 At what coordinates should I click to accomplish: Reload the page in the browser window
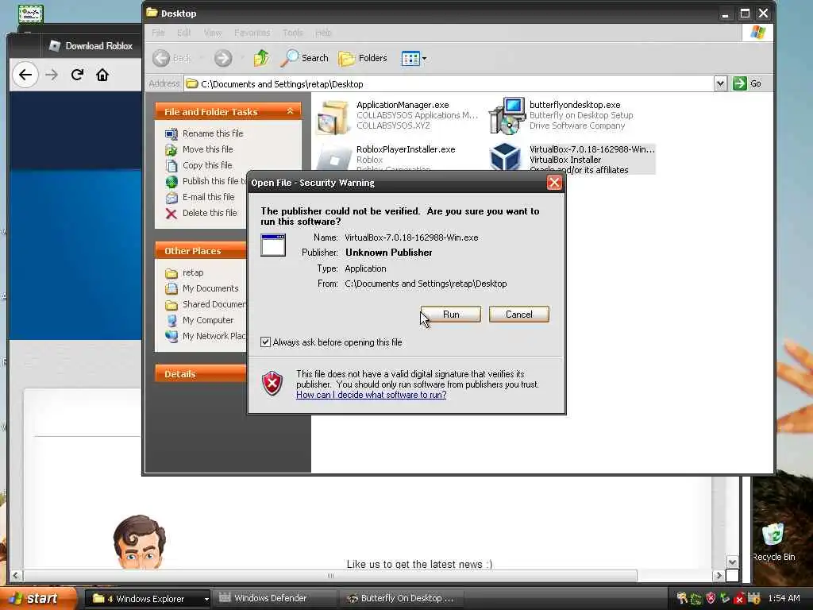tap(77, 75)
